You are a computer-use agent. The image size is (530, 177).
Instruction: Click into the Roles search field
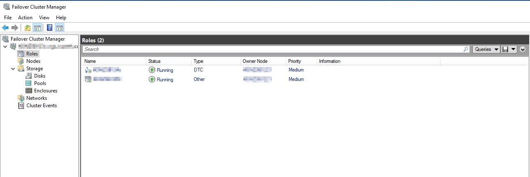point(272,49)
